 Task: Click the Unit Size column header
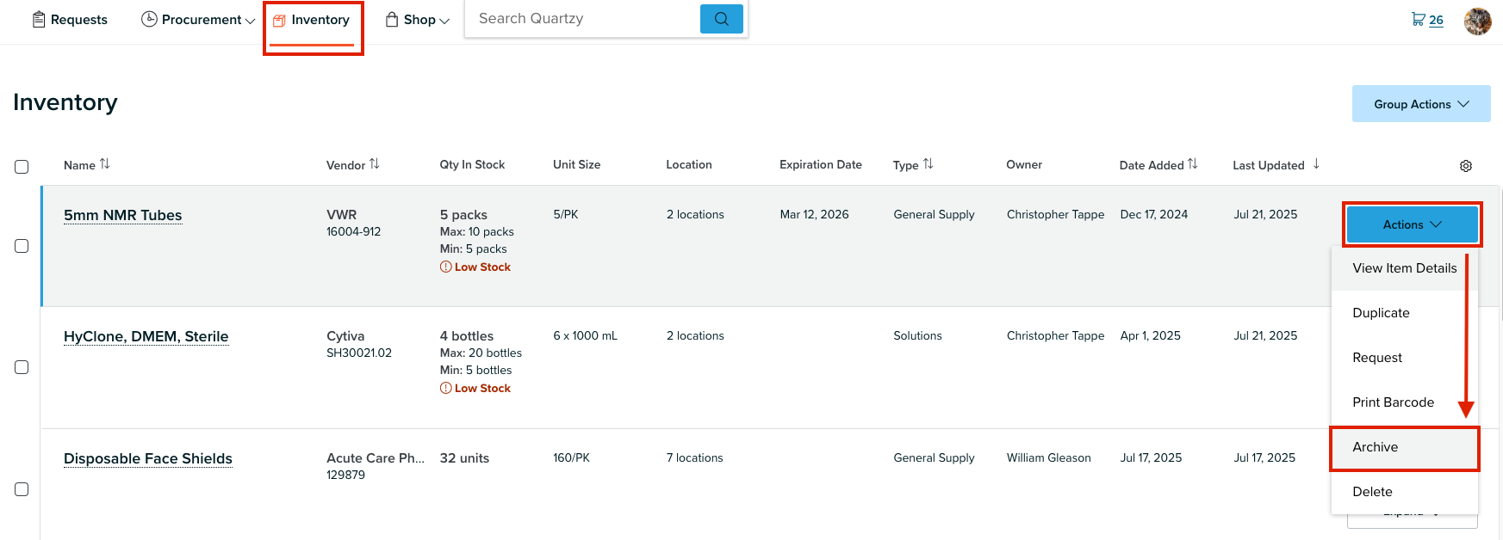click(577, 164)
